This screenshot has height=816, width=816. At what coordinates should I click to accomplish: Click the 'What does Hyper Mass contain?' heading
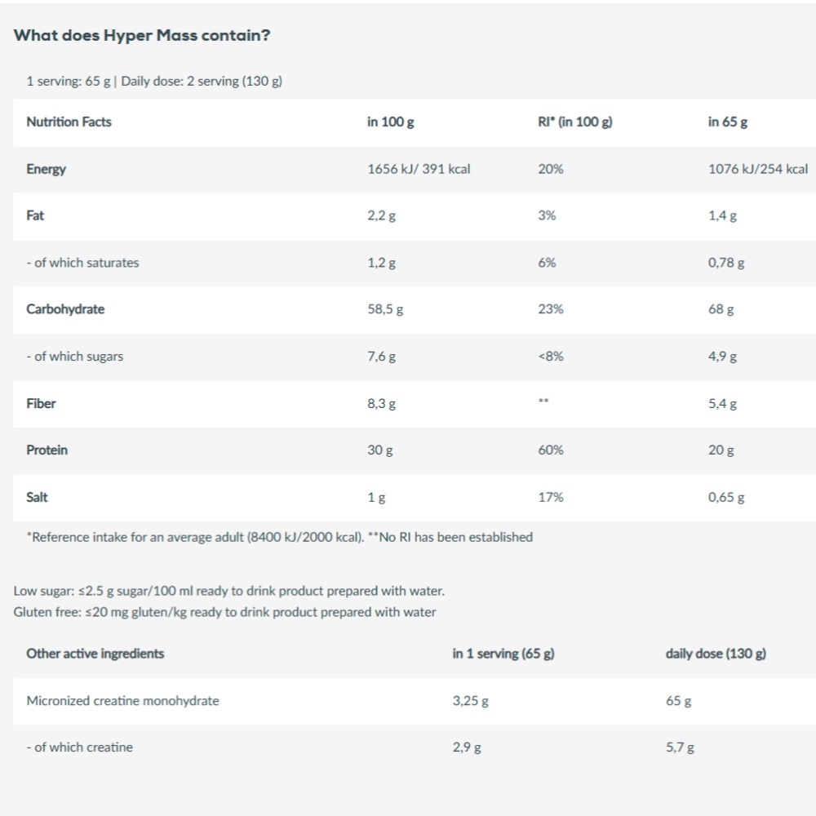coord(141,35)
